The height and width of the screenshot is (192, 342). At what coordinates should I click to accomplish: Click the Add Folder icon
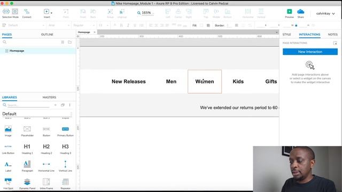[70, 42]
